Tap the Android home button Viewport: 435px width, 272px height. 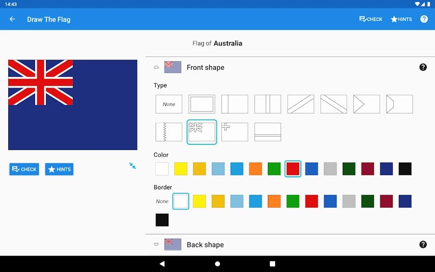217,263
